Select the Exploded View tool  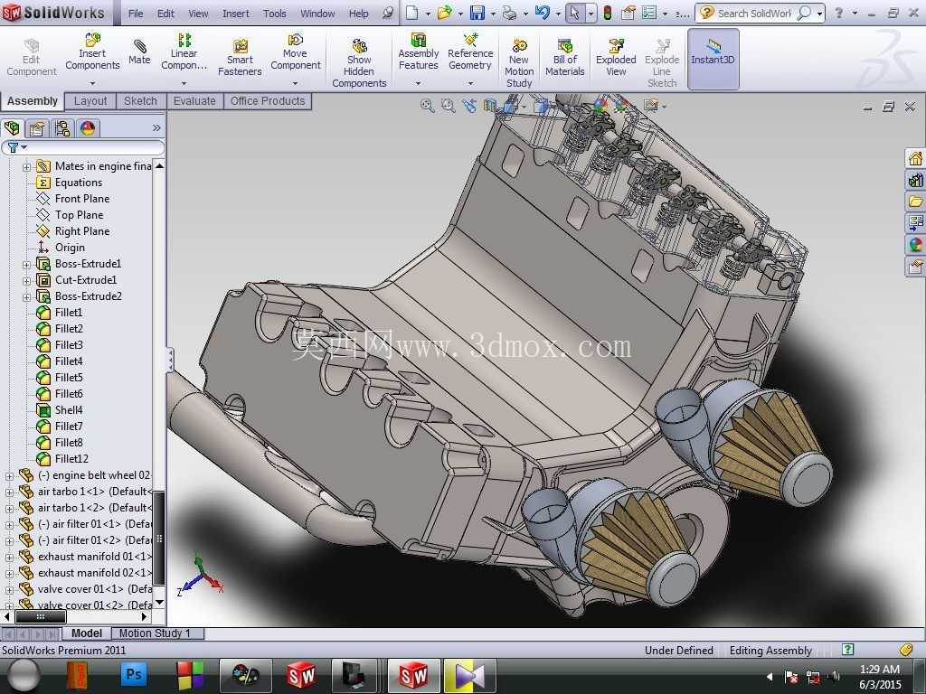pos(616,59)
